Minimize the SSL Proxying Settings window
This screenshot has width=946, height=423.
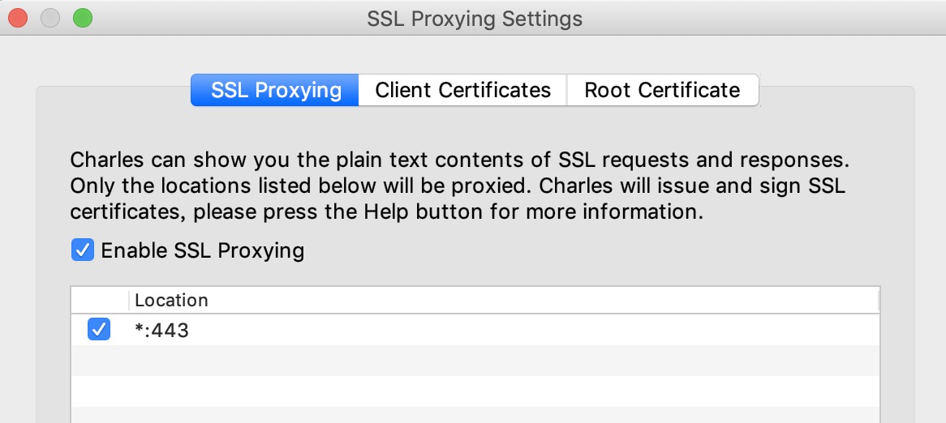tap(50, 18)
